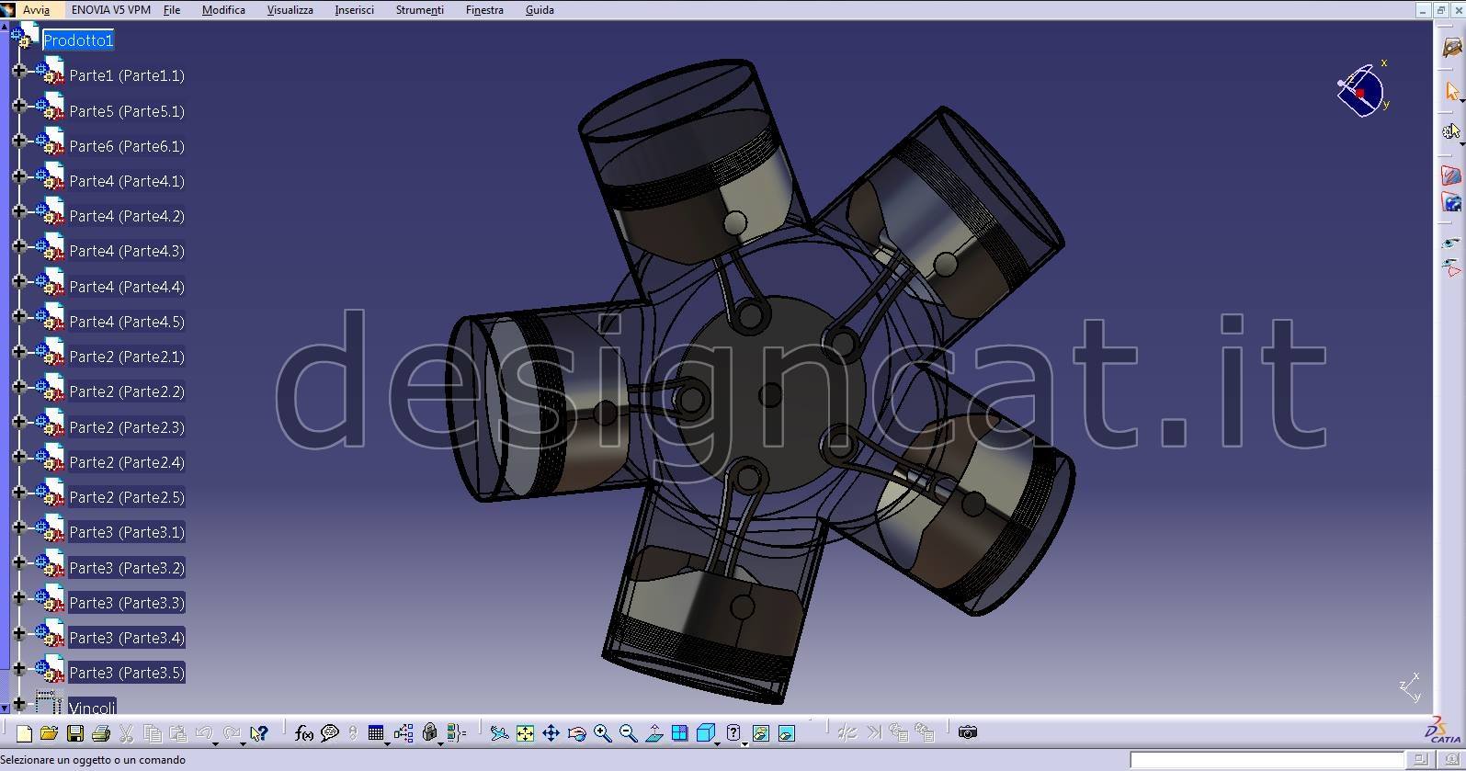Open the Strumenti menu
The height and width of the screenshot is (771, 1466).
419,10
